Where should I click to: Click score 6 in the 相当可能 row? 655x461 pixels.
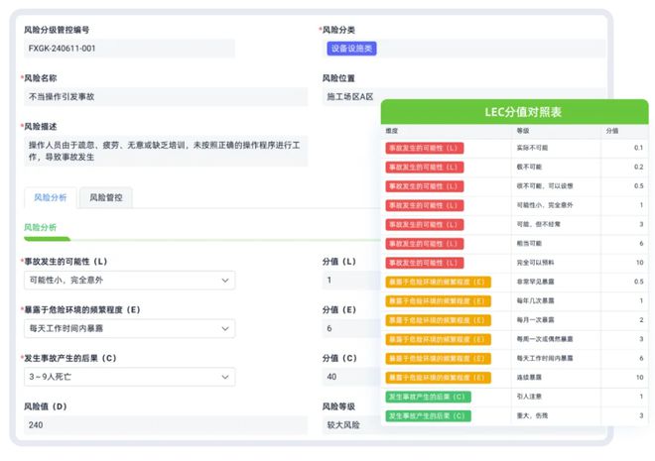click(641, 244)
